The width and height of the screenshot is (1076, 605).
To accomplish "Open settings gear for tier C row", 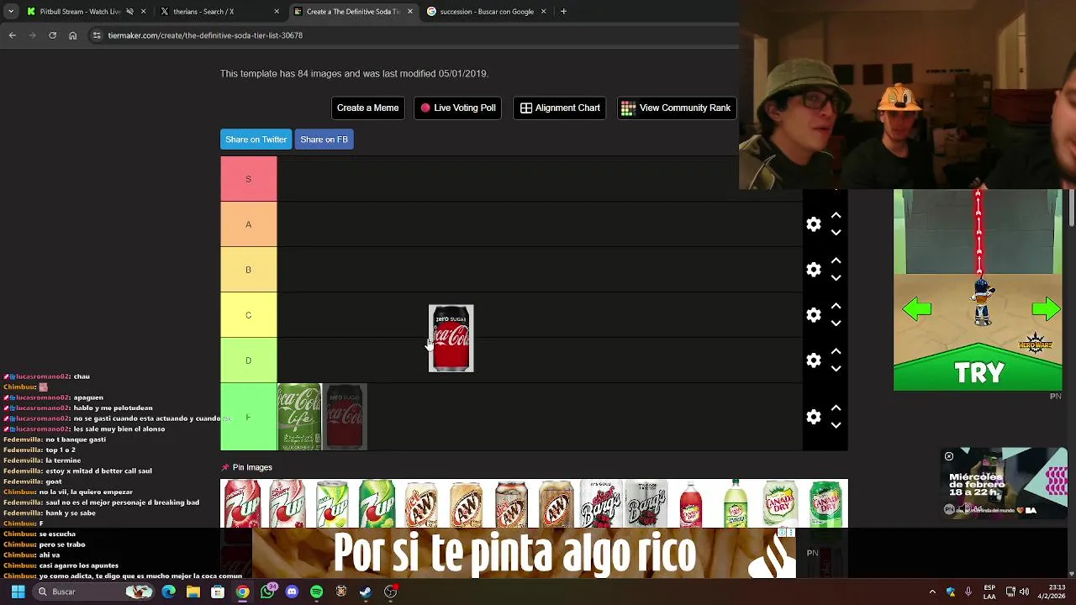I will point(813,315).
